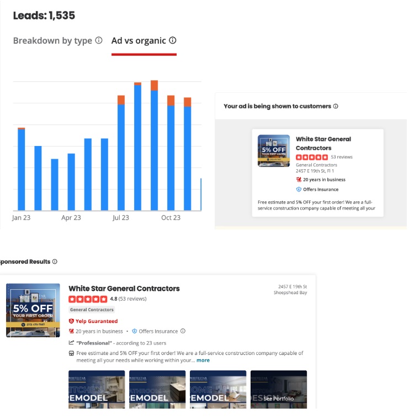Screen dimensions: 409x418
Task: Click the General Contractors category tag
Action: coord(92,310)
